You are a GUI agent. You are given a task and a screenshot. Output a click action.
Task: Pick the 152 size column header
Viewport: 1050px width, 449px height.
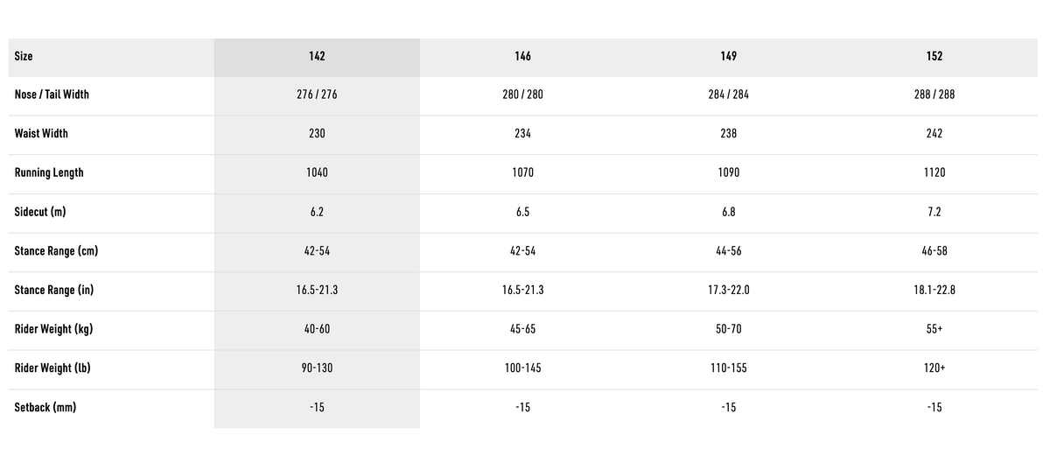coord(934,56)
